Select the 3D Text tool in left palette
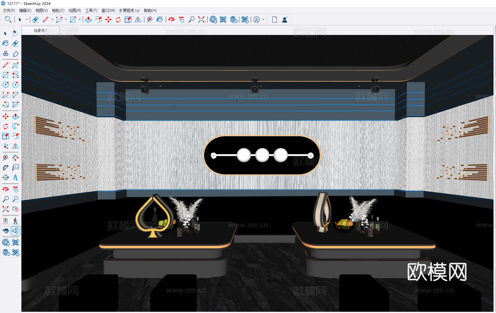Viewport: 496px width, 313px height. [15, 178]
